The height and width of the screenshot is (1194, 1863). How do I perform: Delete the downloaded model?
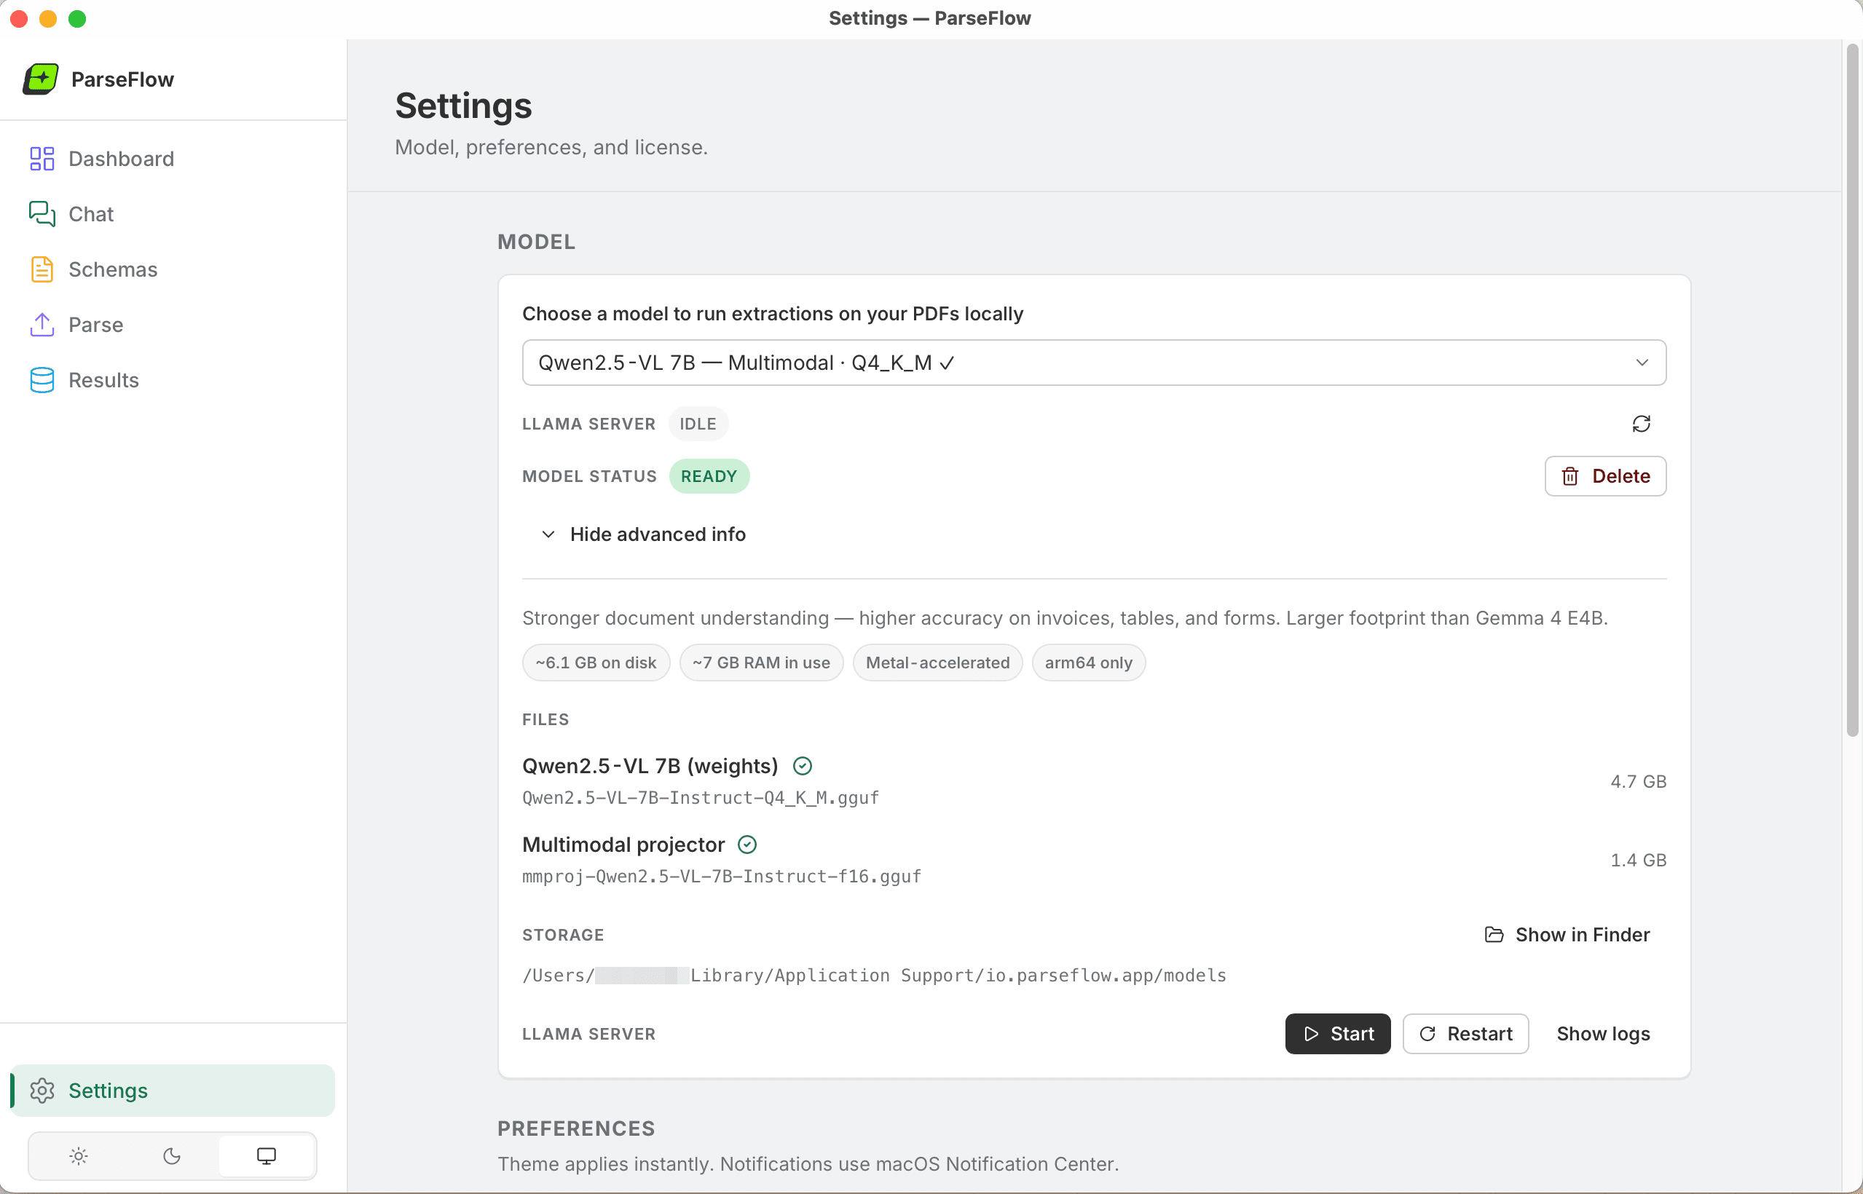tap(1604, 476)
